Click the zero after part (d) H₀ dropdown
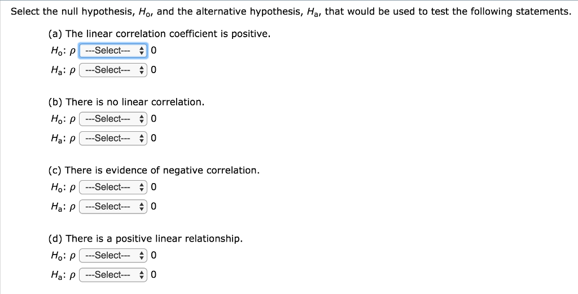578x294 pixels. pyautogui.click(x=154, y=255)
